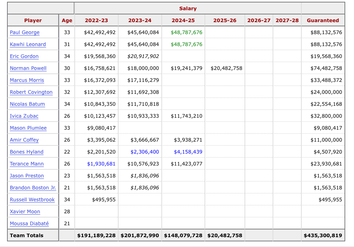Click the Nicolas Batum link

click(x=27, y=104)
